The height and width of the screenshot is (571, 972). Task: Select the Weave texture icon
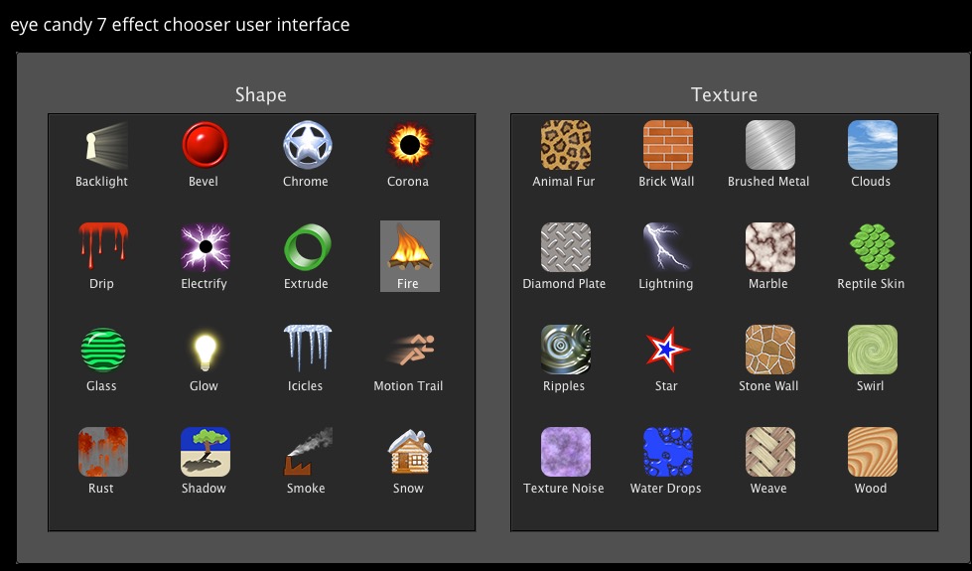pyautogui.click(x=769, y=452)
